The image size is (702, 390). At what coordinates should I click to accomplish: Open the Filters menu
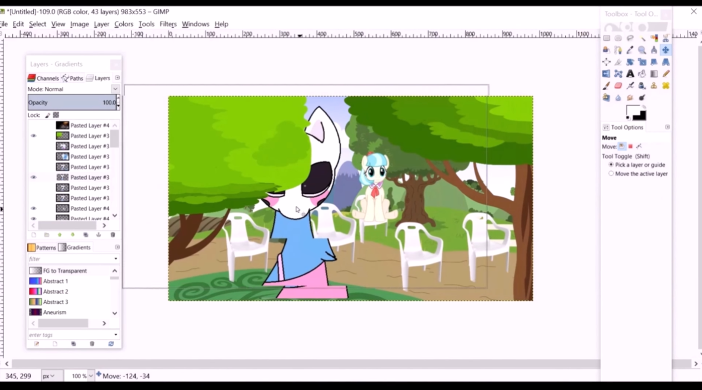168,24
